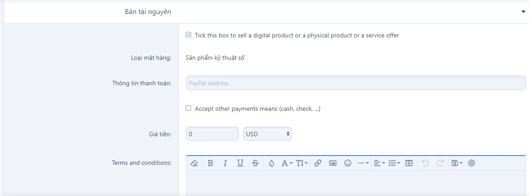Open the smiley emoji picker

point(348,163)
